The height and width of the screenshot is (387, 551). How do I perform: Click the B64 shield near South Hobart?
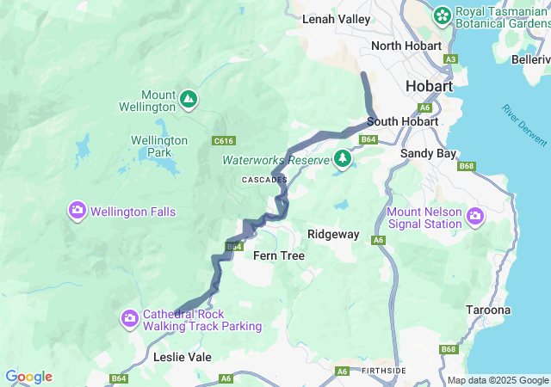pyautogui.click(x=368, y=139)
